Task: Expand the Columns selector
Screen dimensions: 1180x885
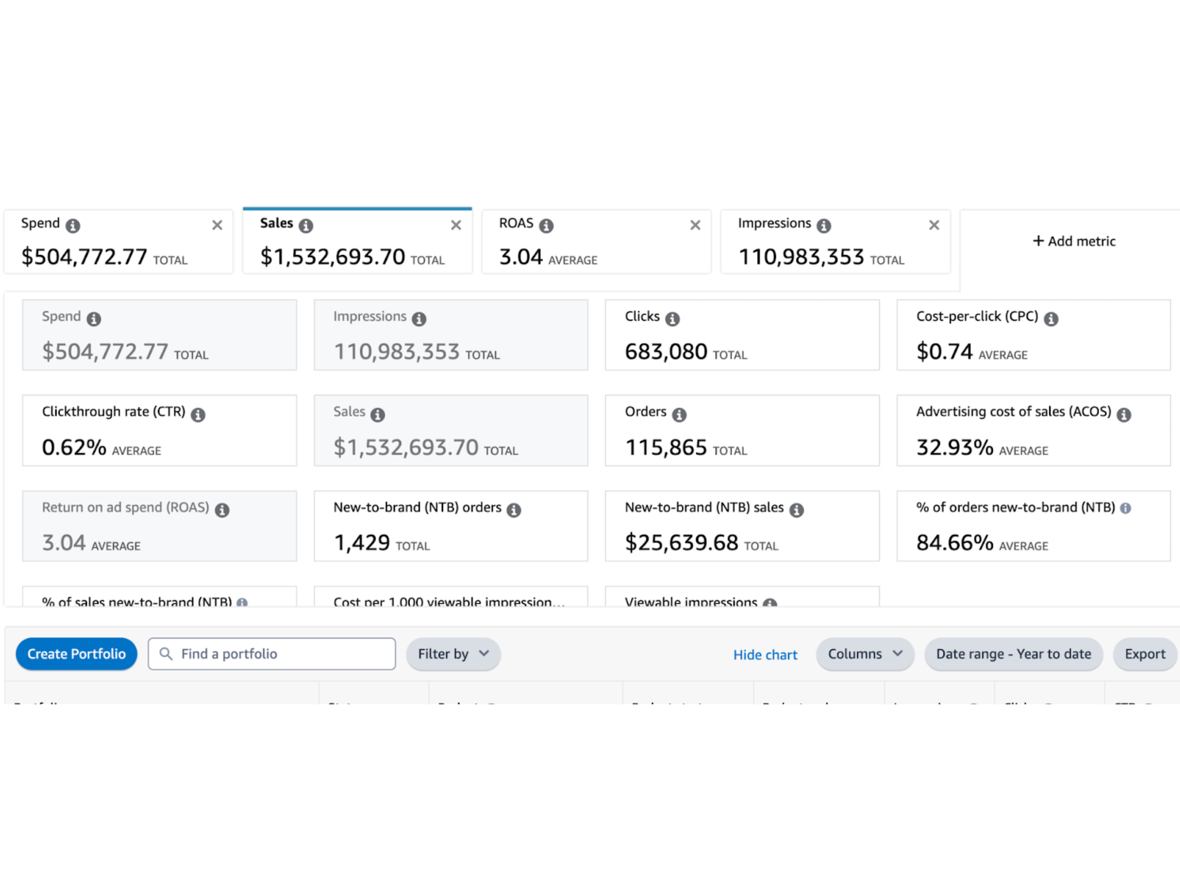Action: (865, 653)
